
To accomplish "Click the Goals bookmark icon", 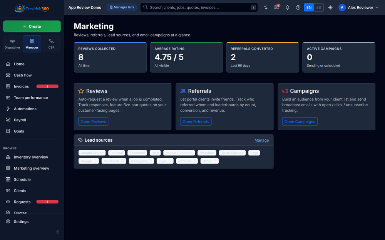I will (8, 131).
